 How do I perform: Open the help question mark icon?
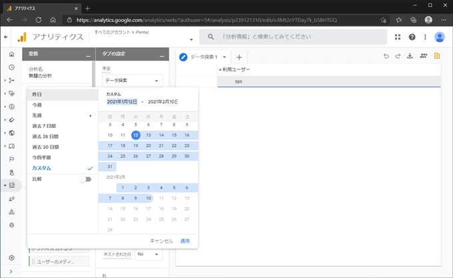click(x=412, y=37)
